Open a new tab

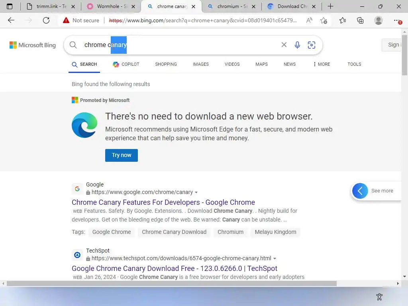tap(330, 6)
